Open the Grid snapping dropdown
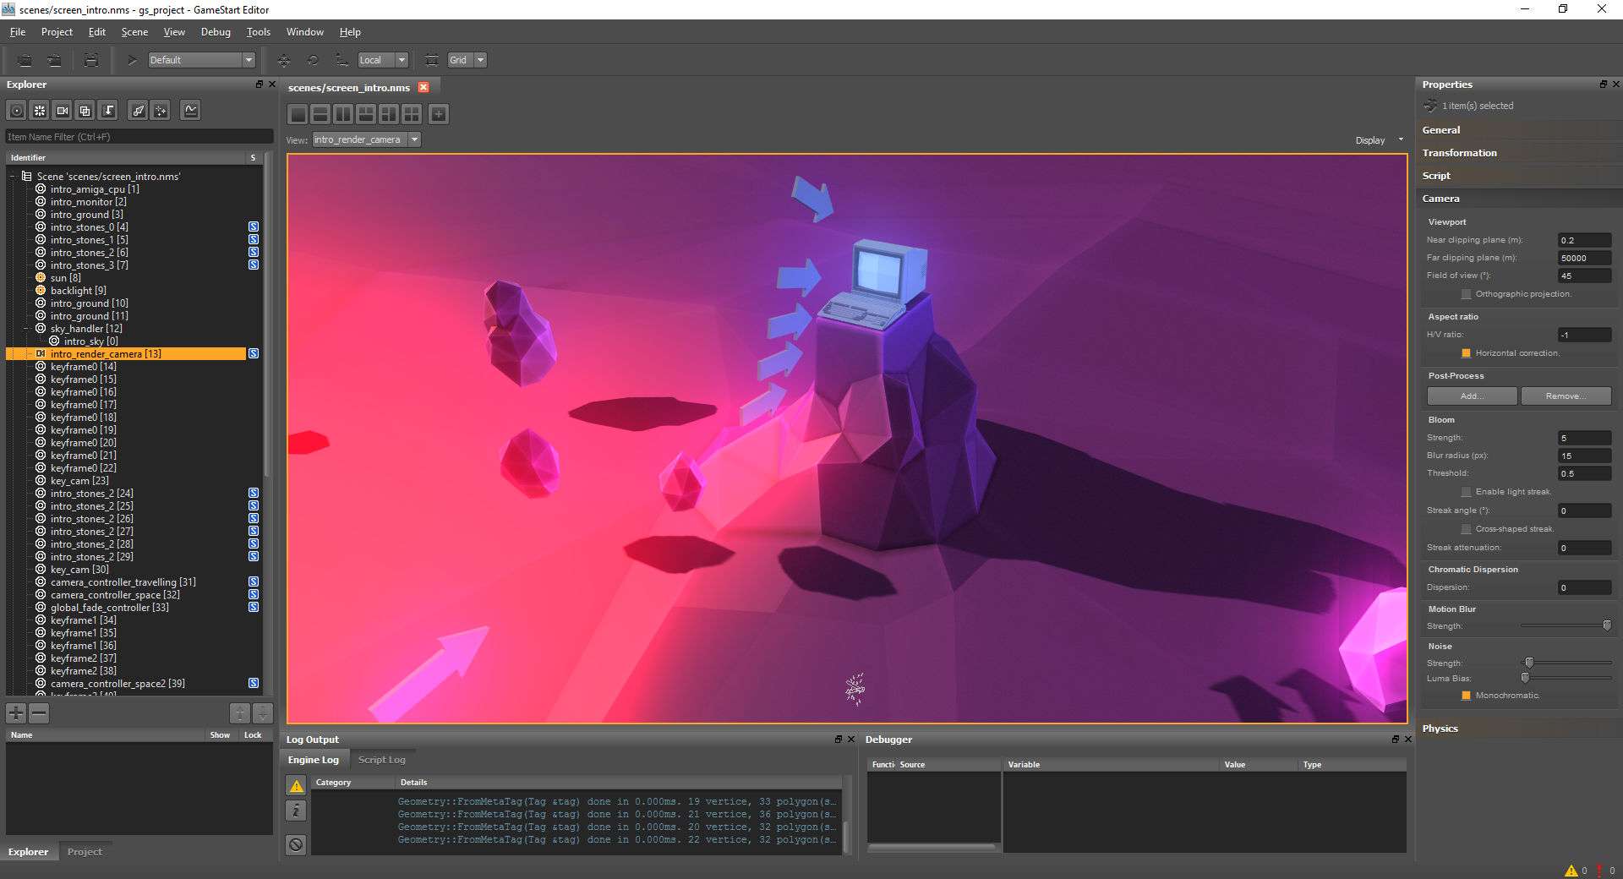Viewport: 1623px width, 879px height. tap(467, 60)
